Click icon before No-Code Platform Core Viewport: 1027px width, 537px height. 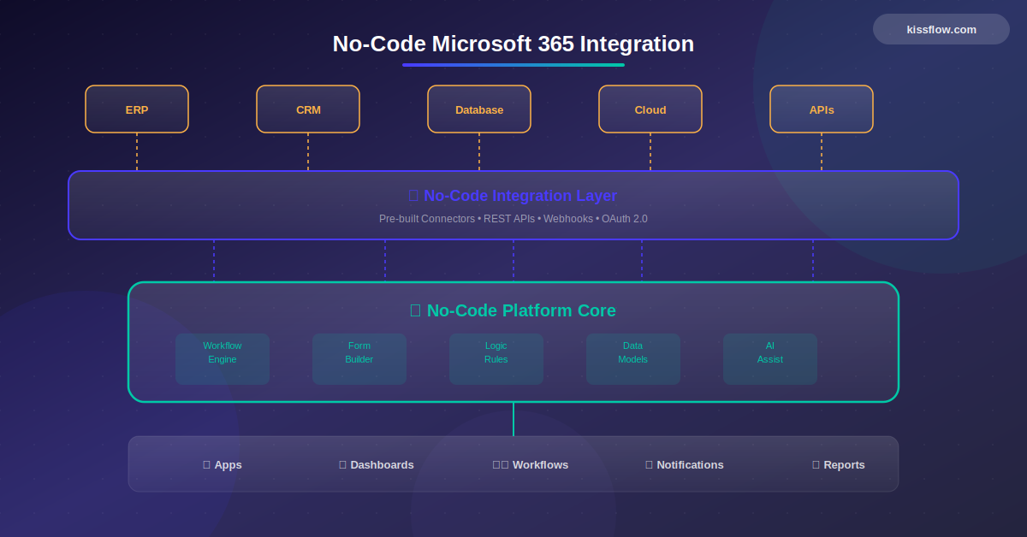click(415, 310)
